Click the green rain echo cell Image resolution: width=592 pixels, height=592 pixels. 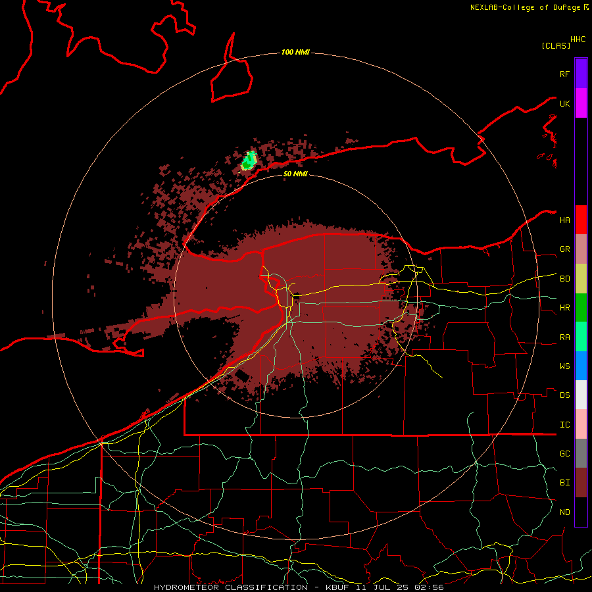[249, 161]
